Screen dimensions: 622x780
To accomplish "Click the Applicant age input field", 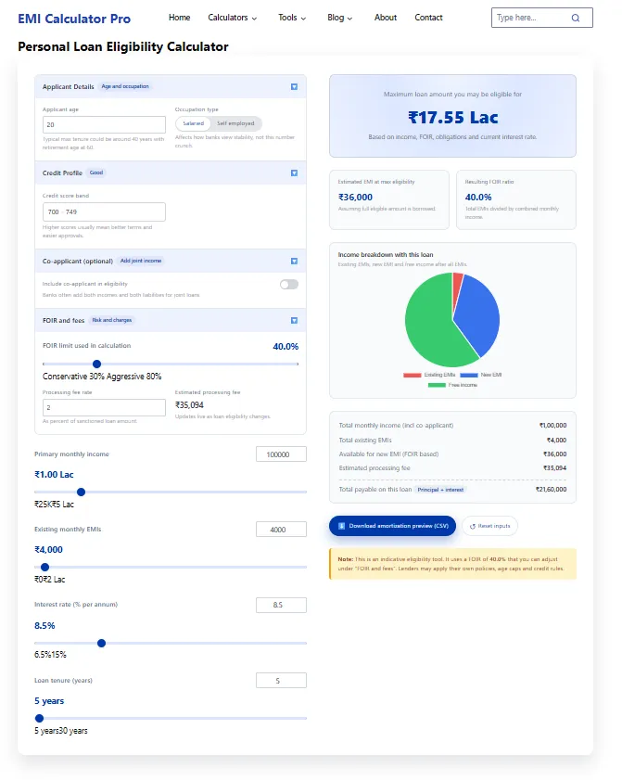I will point(104,124).
